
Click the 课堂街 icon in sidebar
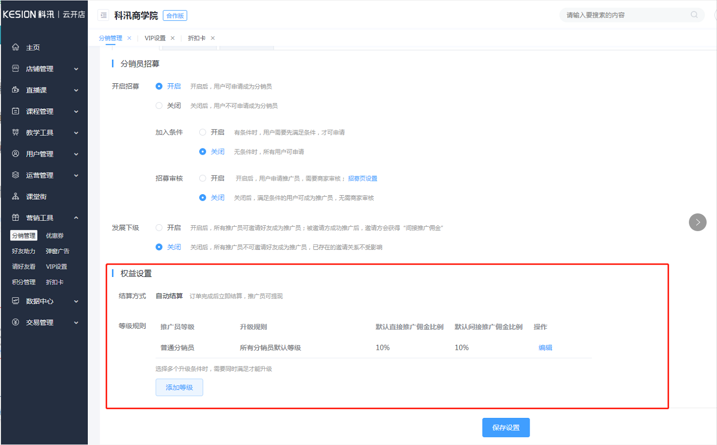pyautogui.click(x=16, y=197)
